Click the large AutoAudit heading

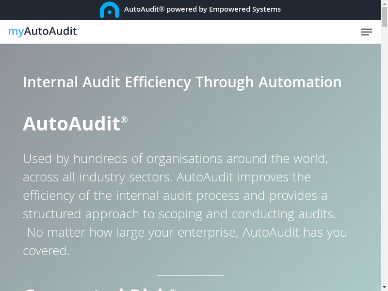coord(71,124)
